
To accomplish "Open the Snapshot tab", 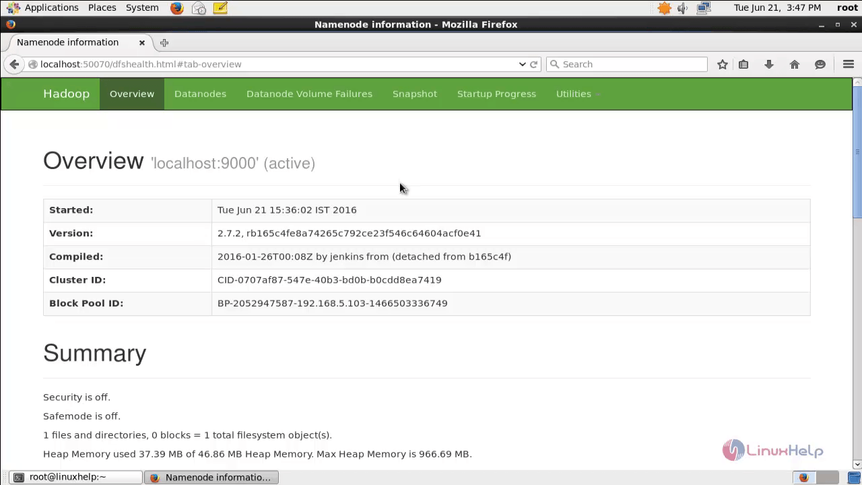I will pos(415,94).
